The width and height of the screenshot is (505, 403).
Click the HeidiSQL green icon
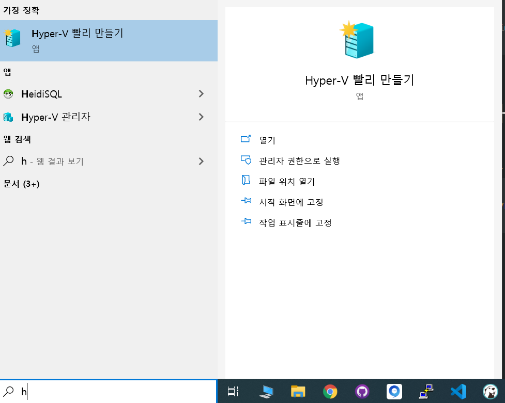[x=8, y=94]
